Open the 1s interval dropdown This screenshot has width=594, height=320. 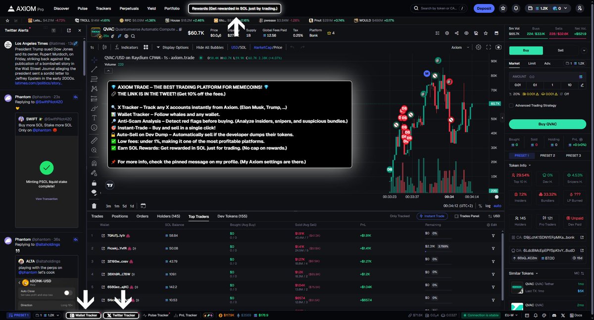point(92,47)
